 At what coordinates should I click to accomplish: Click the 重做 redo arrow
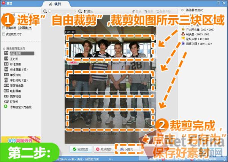[146, 11]
